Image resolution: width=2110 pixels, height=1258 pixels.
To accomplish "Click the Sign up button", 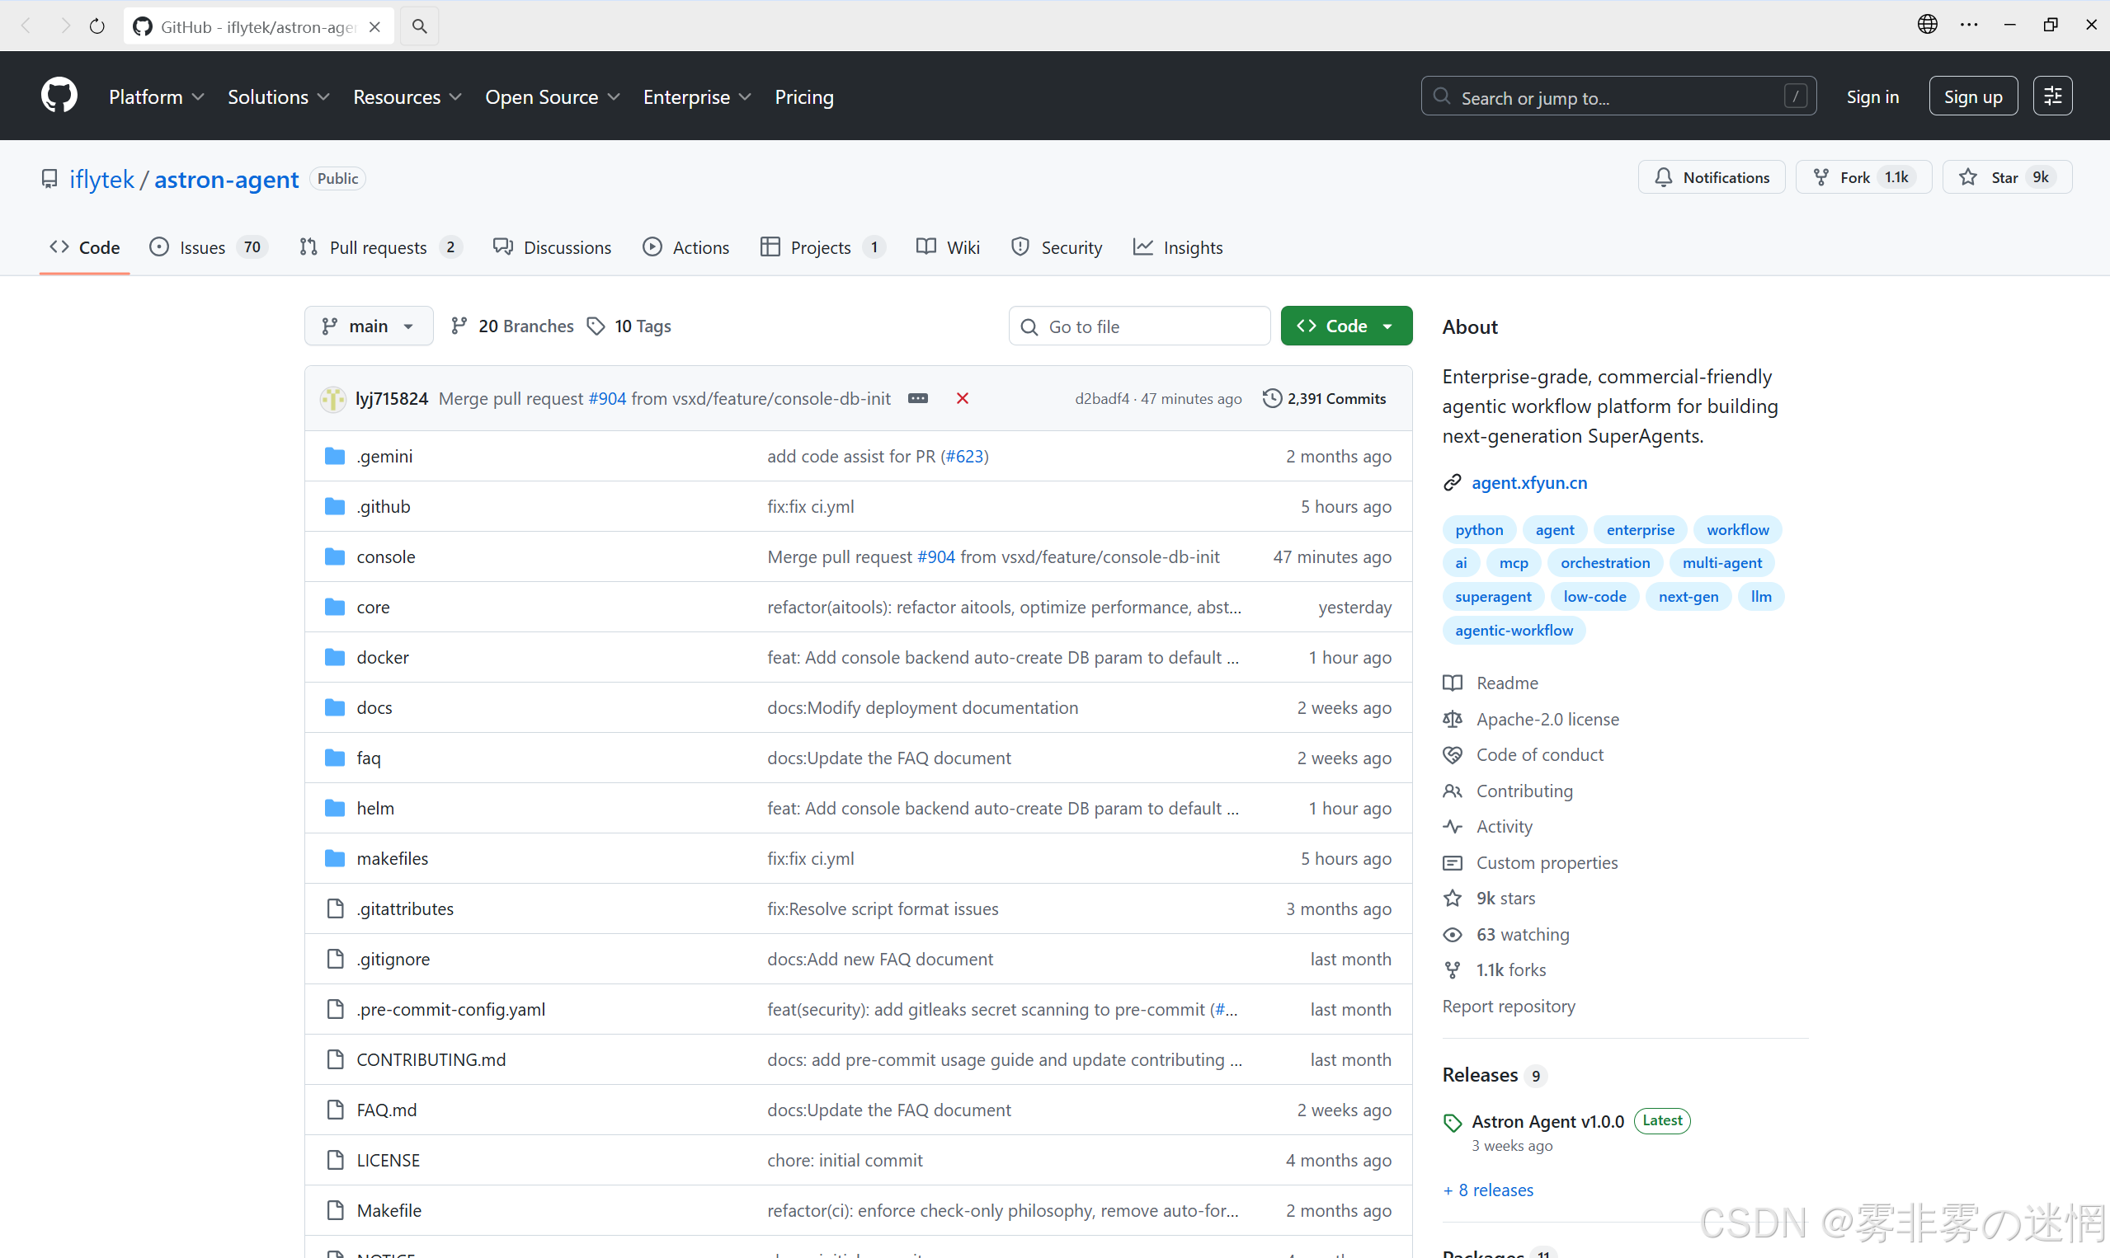I will click(1971, 96).
